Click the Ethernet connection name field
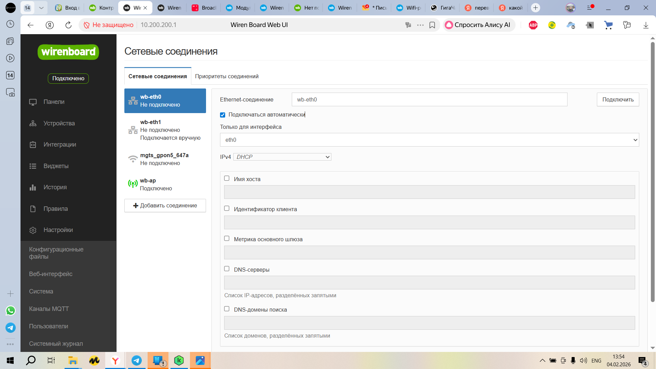This screenshot has width=656, height=369. (x=429, y=100)
